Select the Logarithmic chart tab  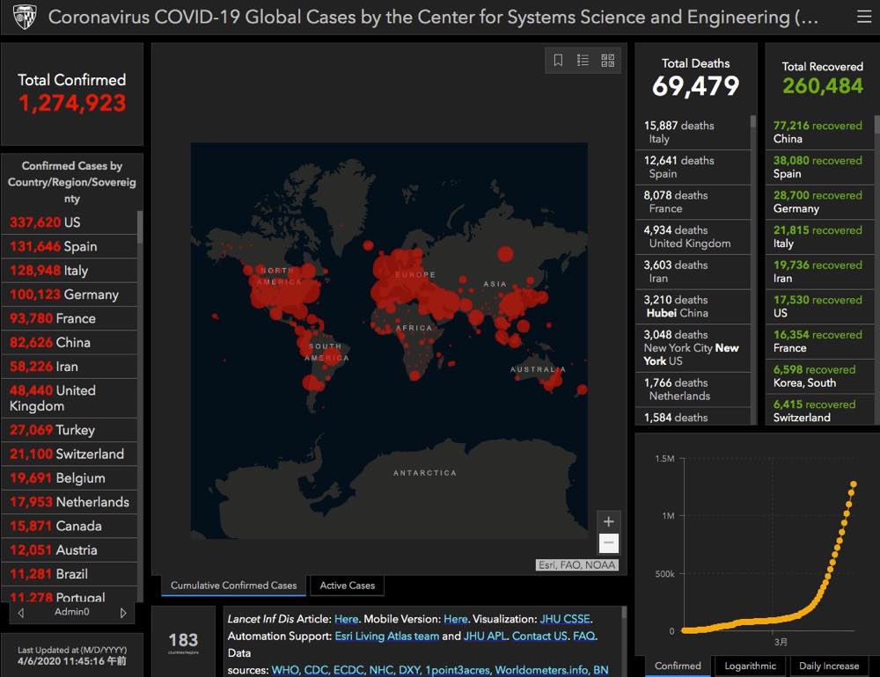tap(750, 666)
